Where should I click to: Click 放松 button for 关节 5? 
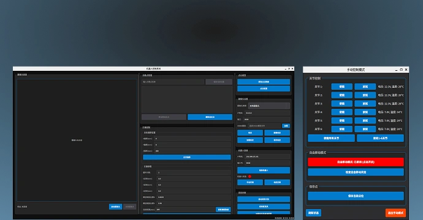click(x=365, y=120)
